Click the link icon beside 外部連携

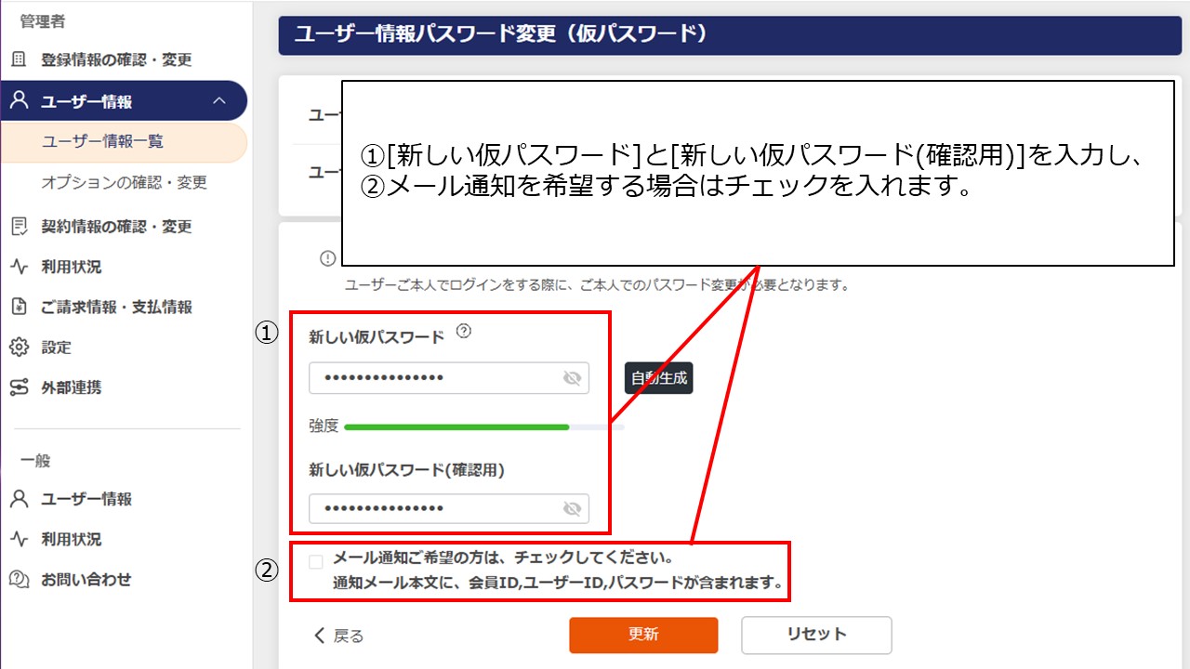point(19,387)
